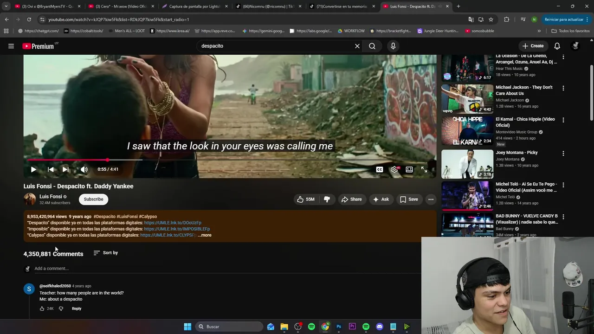Reload the page
This screenshot has width=594, height=334.
point(29,19)
